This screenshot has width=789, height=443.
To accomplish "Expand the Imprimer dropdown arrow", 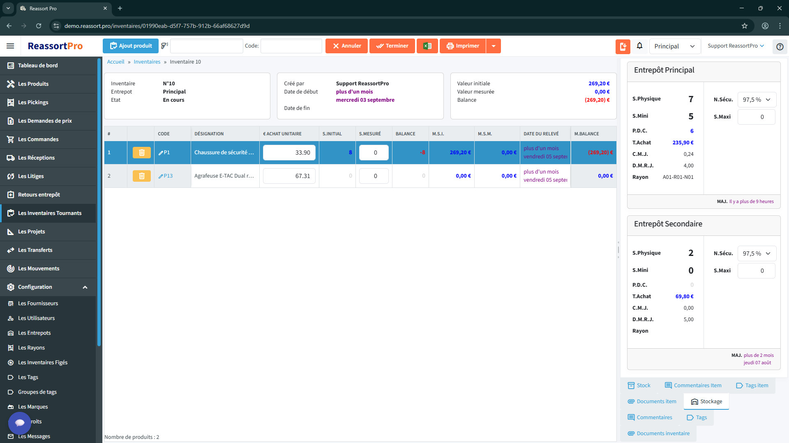I will tap(494, 46).
